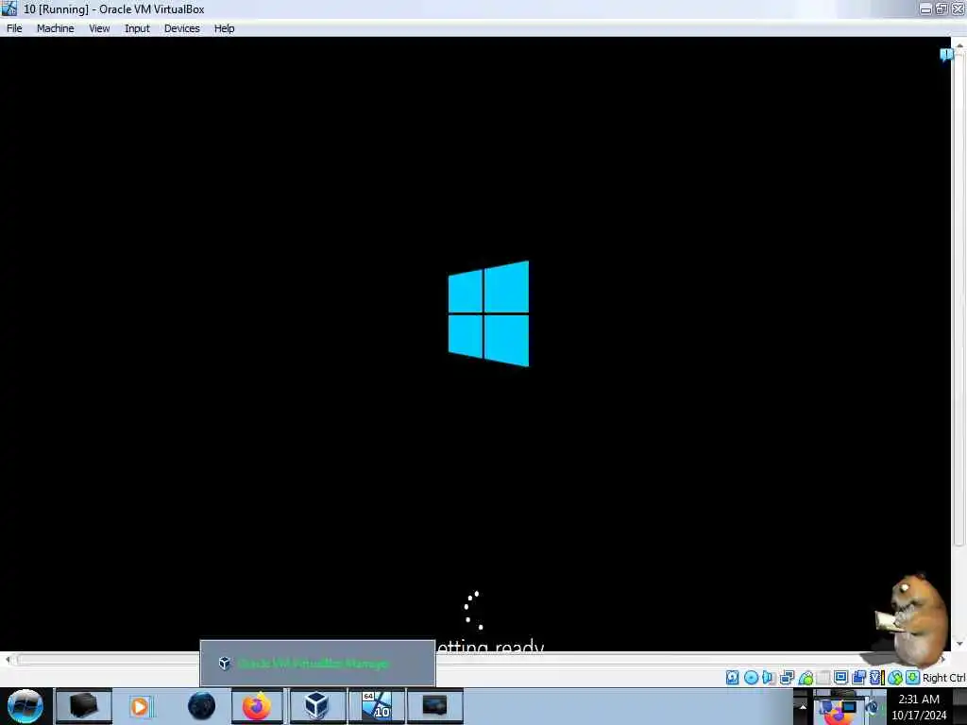Viewport: 967px width, 725px height.
Task: Click the display settings status icon
Action: pyautogui.click(x=840, y=678)
